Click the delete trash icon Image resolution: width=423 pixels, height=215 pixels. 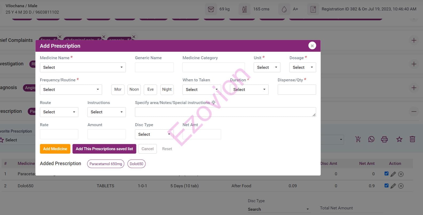(412, 139)
